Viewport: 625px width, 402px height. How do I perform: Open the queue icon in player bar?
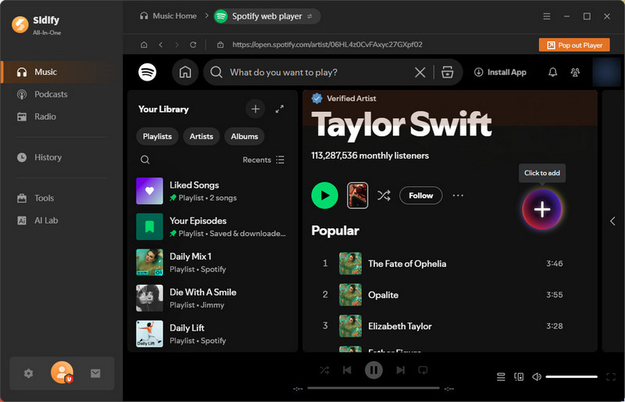pos(501,377)
